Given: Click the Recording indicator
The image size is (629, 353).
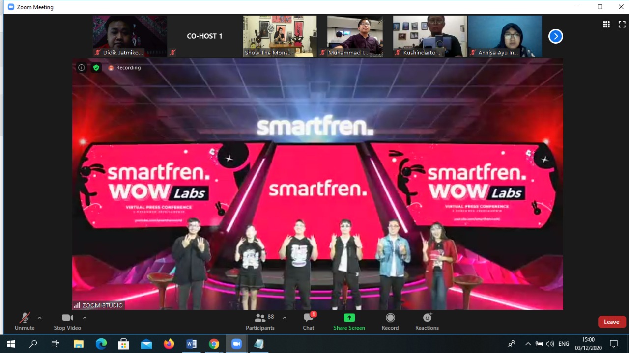Looking at the screenshot, I should (x=124, y=68).
